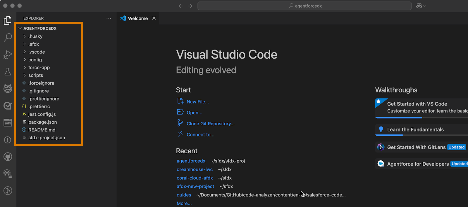Open the GitLens icon in activity bar

click(x=8, y=191)
